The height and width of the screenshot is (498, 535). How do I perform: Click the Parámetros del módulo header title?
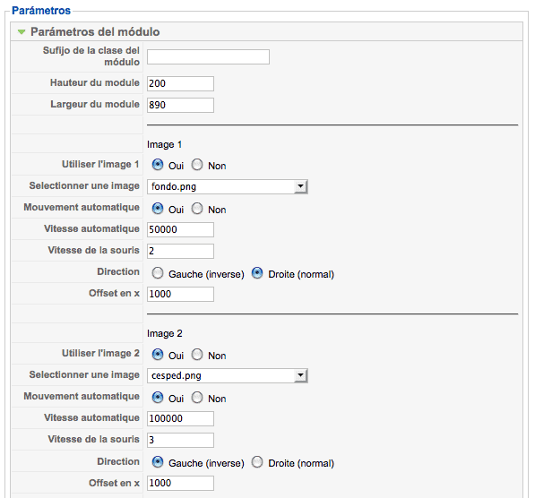click(x=95, y=31)
